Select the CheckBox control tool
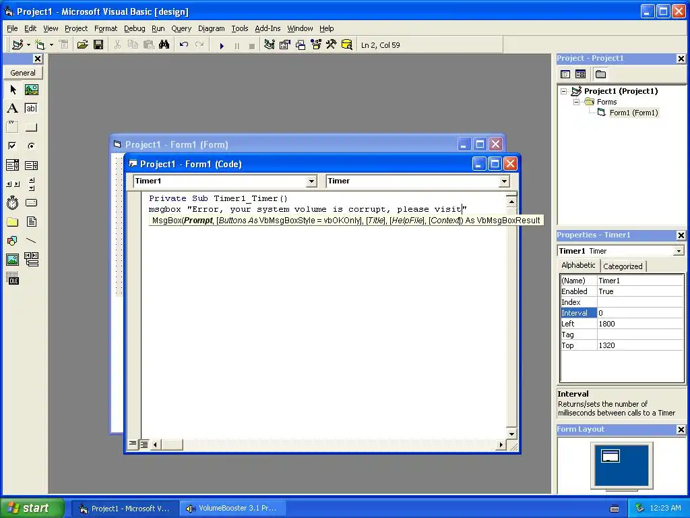This screenshot has height=518, width=690. pos(13,146)
